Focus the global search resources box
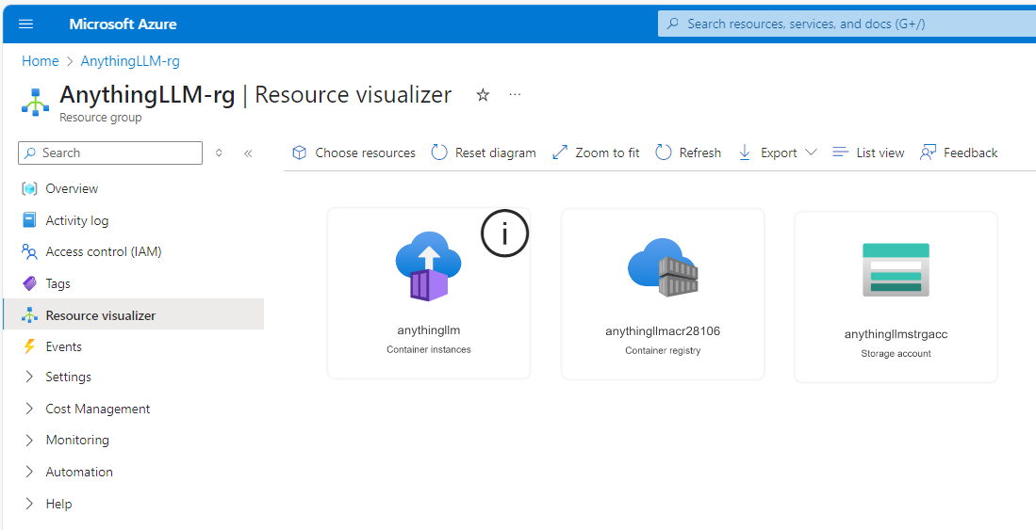This screenshot has width=1036, height=530. (847, 24)
